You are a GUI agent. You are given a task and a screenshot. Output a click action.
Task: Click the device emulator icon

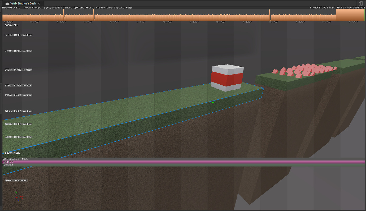[x=360, y=3]
